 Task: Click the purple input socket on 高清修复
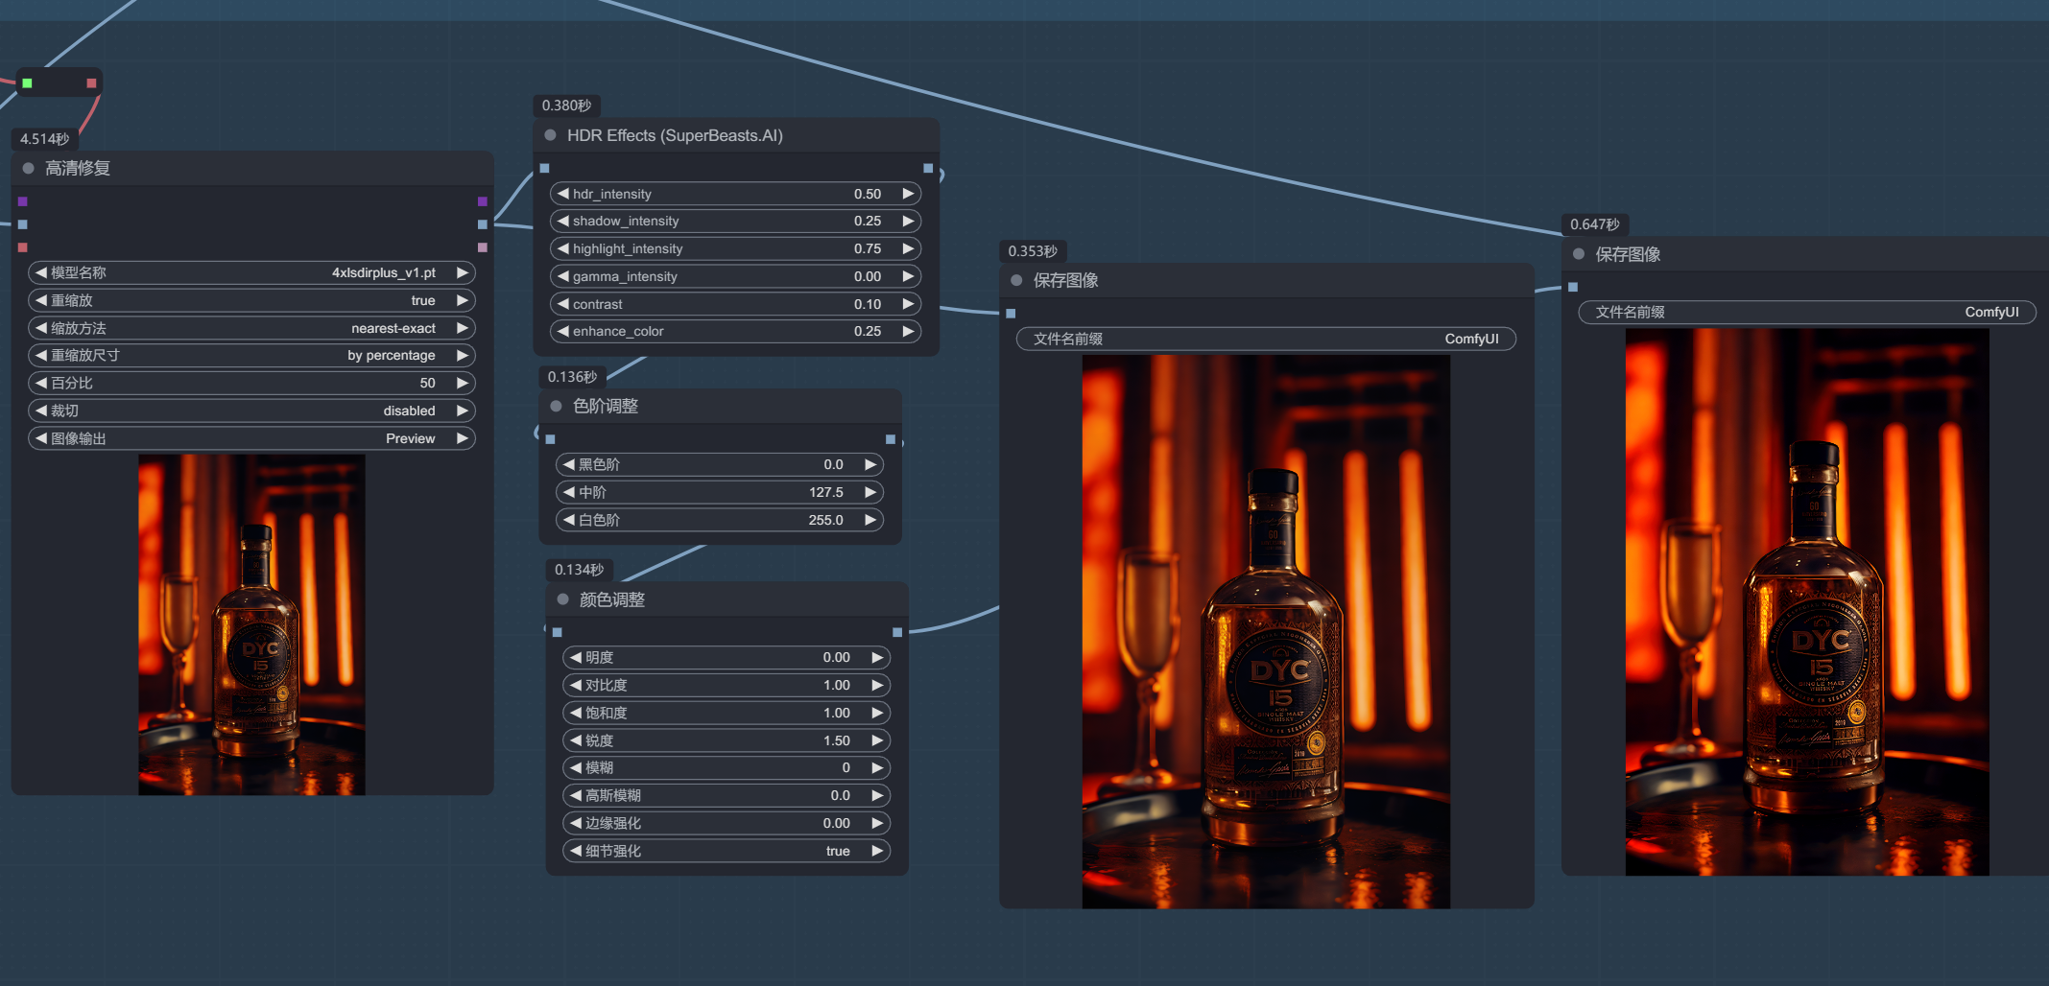[23, 201]
